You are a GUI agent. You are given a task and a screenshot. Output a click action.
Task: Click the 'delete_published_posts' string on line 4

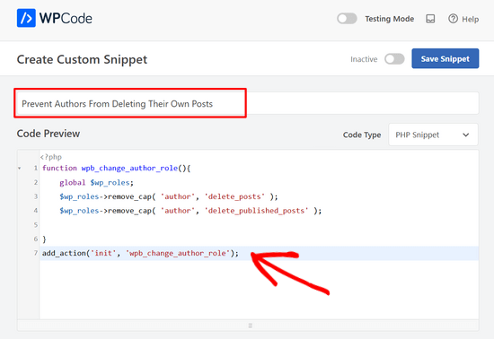click(x=256, y=211)
